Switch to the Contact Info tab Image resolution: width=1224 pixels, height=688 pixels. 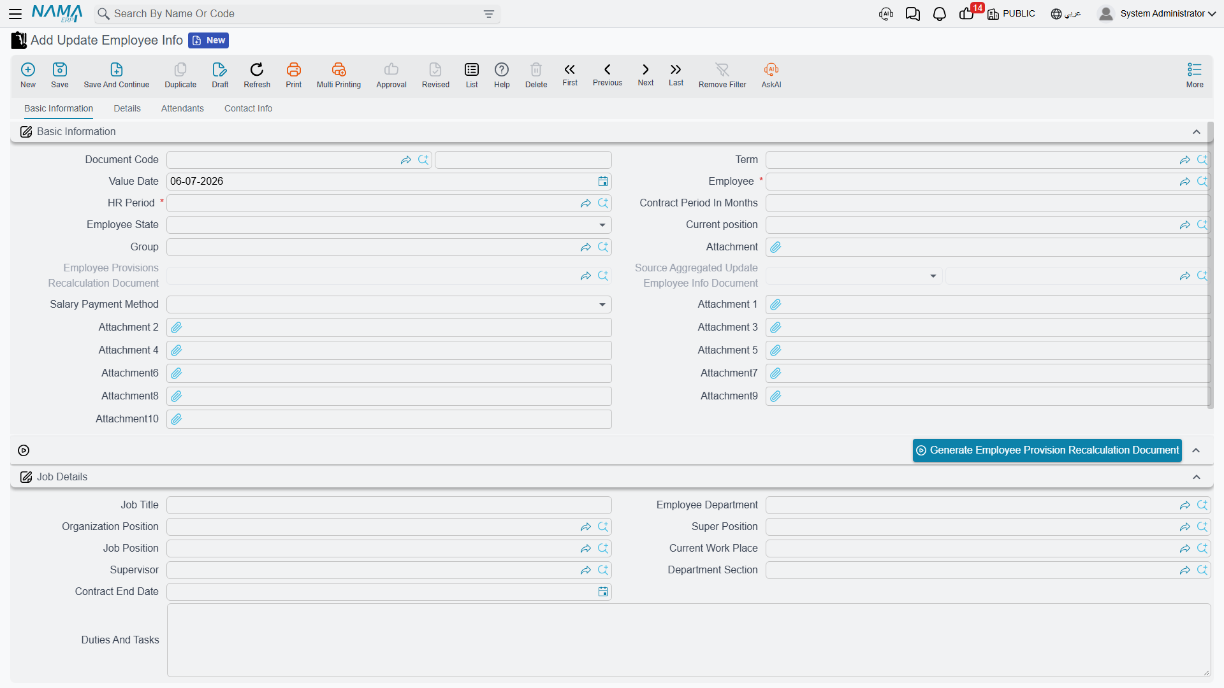point(249,108)
